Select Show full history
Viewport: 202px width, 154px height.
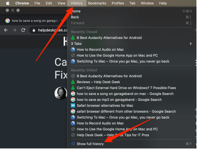[x=90, y=144]
